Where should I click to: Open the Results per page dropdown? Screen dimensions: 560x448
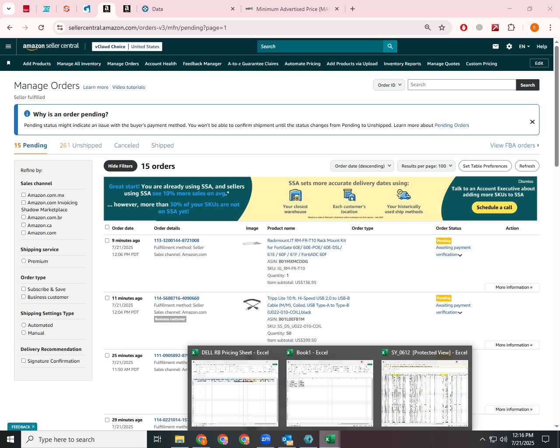tap(426, 166)
